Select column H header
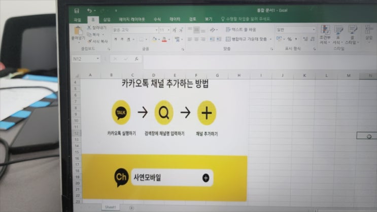 coord(239,75)
